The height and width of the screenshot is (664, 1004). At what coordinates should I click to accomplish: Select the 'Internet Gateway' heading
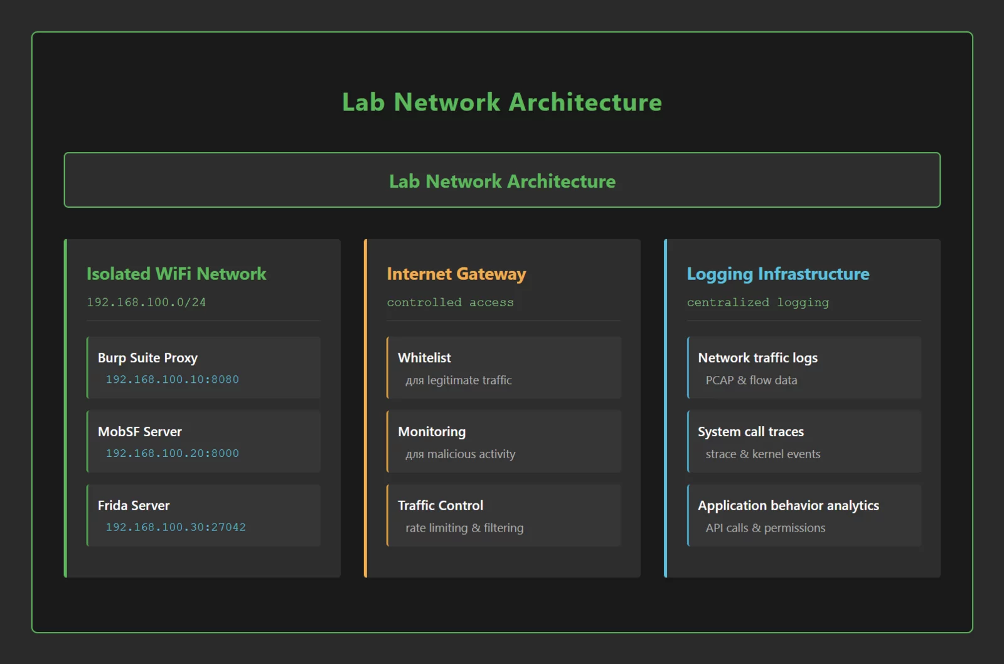pyautogui.click(x=456, y=274)
